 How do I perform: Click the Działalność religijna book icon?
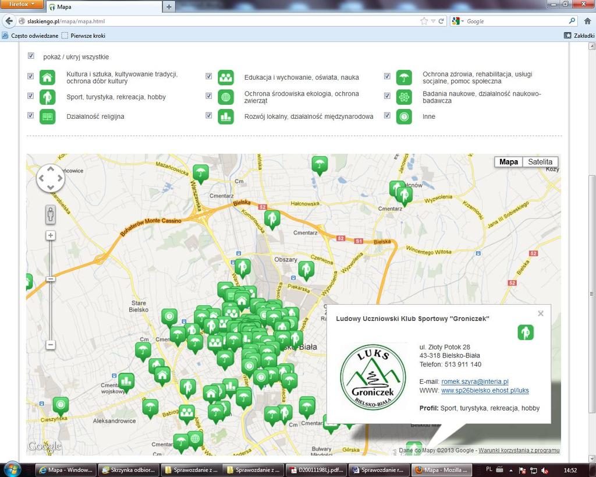coord(48,117)
